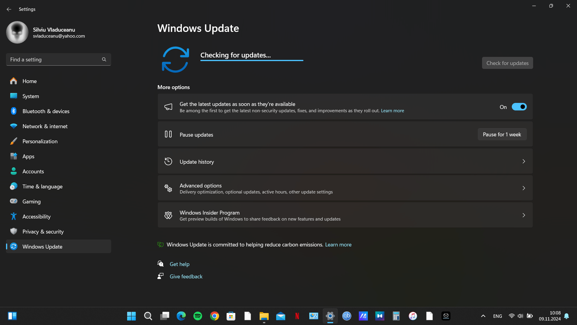Click the megaphone icon for latest updates

(168, 107)
